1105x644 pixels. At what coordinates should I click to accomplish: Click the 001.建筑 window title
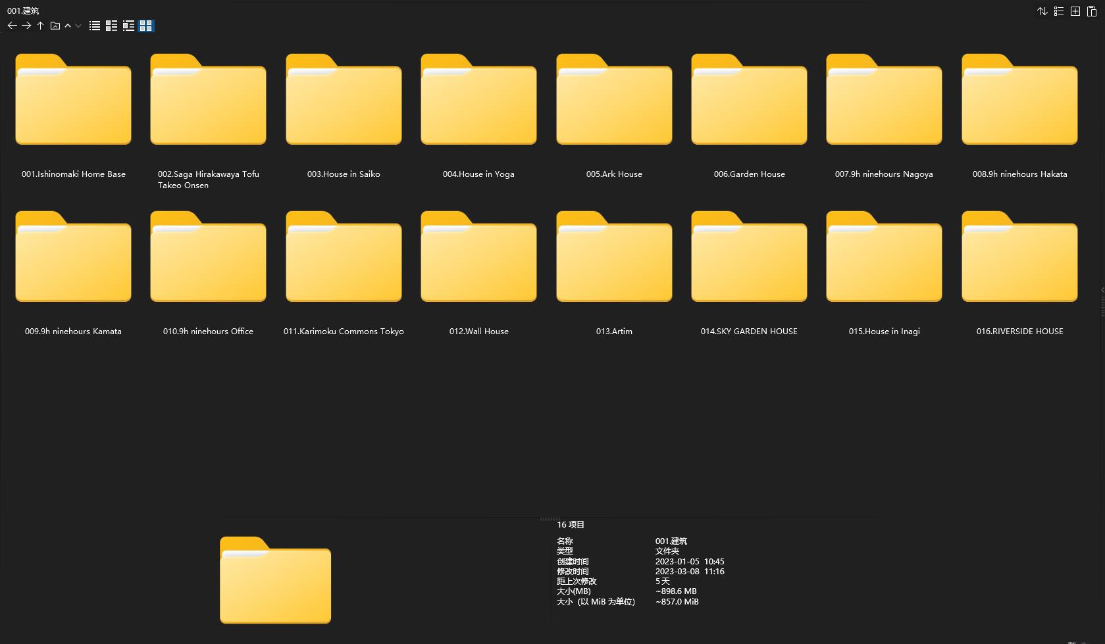point(23,11)
